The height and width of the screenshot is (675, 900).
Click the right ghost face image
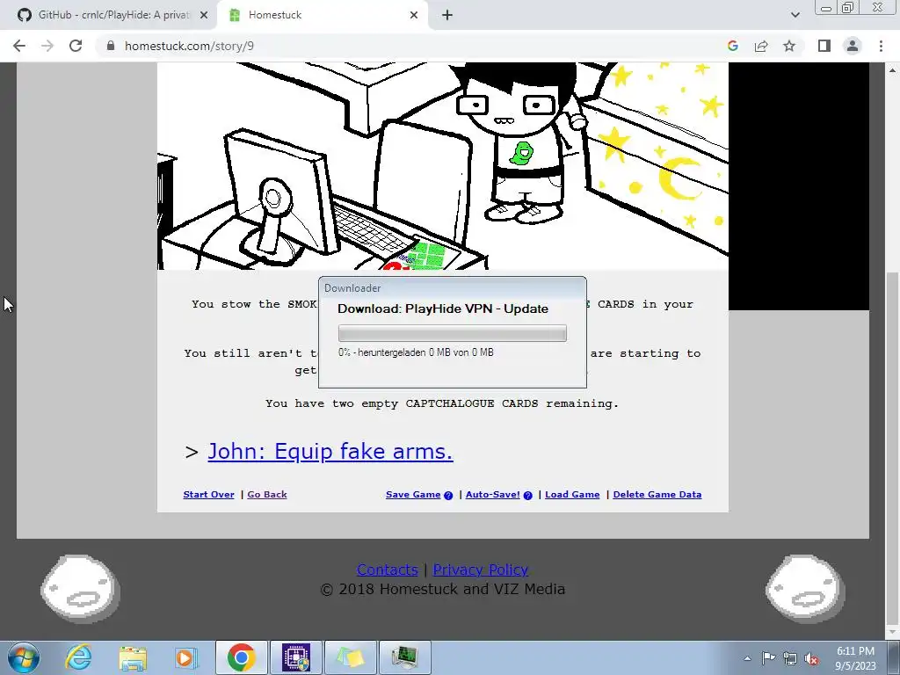coord(805,588)
